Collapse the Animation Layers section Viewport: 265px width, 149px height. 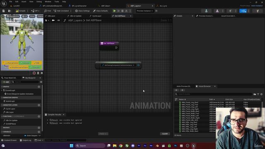coord(2,105)
